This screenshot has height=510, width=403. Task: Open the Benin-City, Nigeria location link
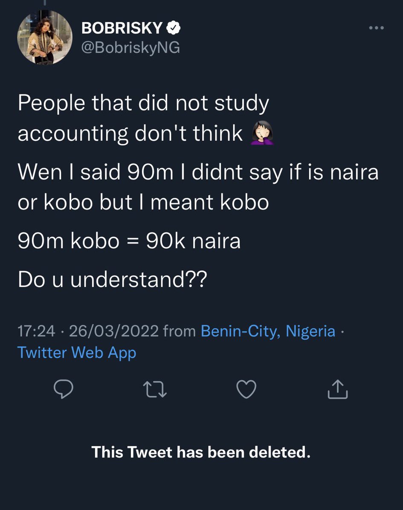click(x=268, y=331)
